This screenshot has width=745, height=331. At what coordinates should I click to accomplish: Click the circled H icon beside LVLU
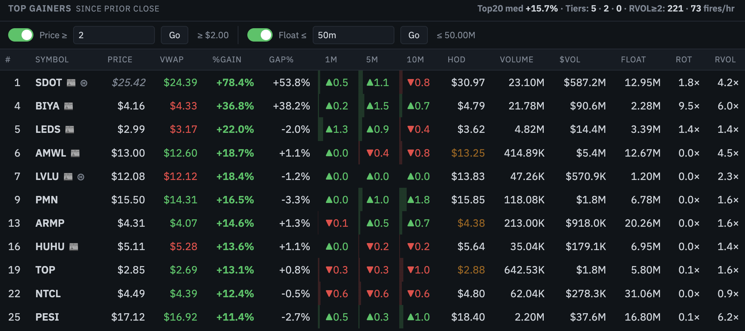[x=81, y=177]
